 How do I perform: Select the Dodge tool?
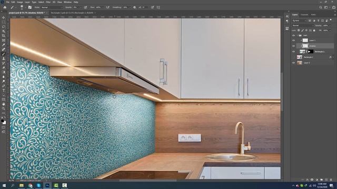coord(4,81)
